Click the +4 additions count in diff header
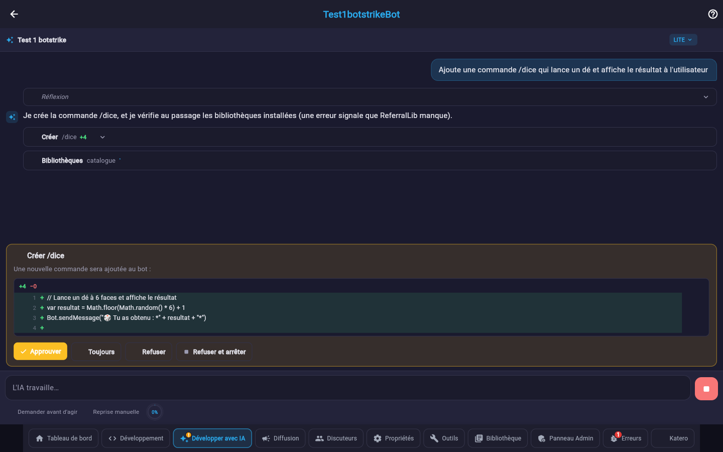 click(23, 286)
